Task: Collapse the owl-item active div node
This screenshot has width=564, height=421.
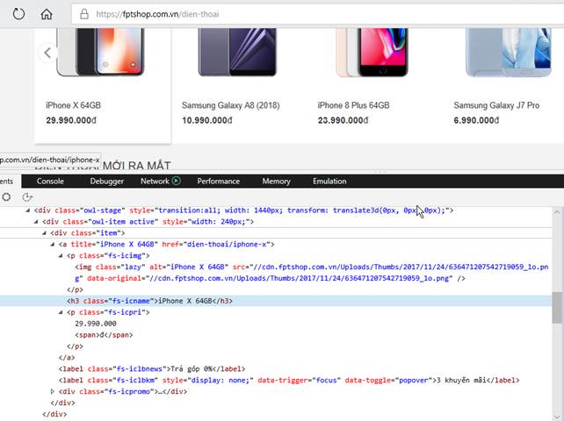Action: pyautogui.click(x=36, y=222)
